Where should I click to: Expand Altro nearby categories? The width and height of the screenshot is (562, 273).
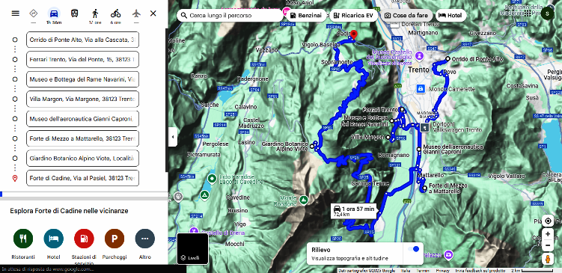144,239
